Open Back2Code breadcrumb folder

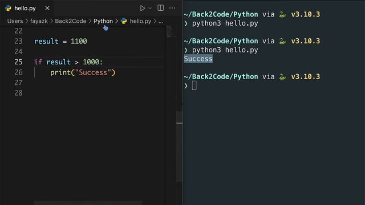tap(71, 21)
